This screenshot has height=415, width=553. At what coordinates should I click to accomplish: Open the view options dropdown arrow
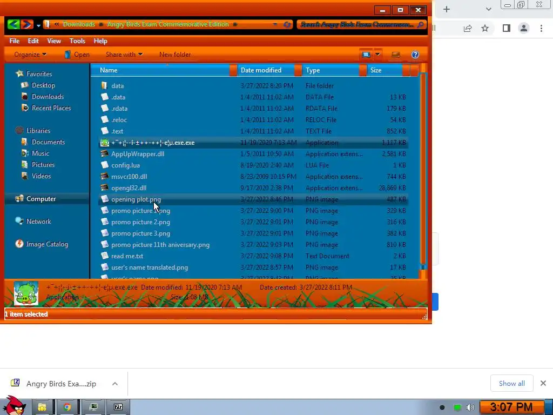377,55
